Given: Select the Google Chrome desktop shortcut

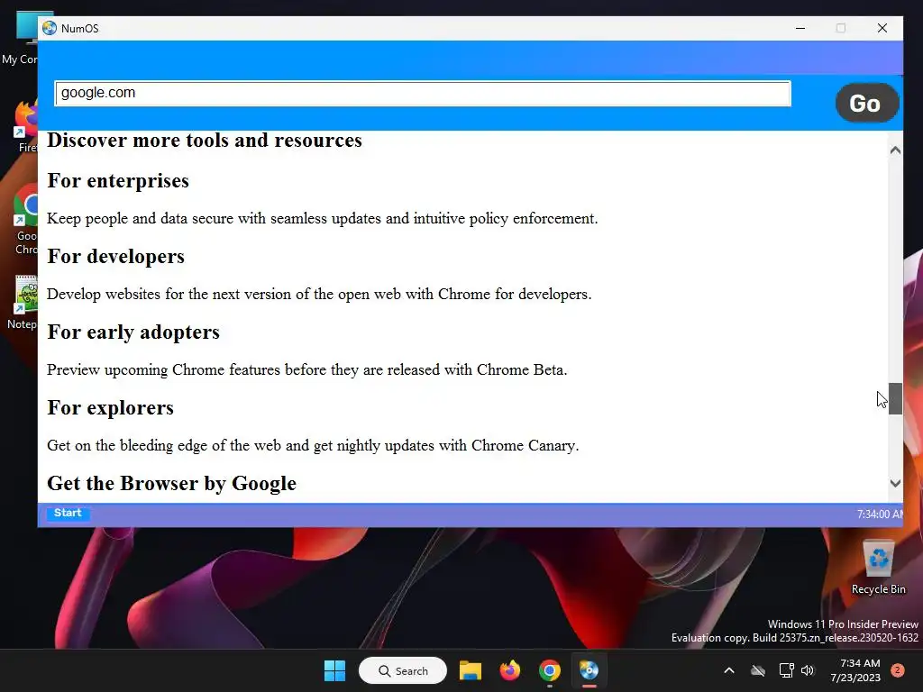Looking at the screenshot, I should coord(25,220).
